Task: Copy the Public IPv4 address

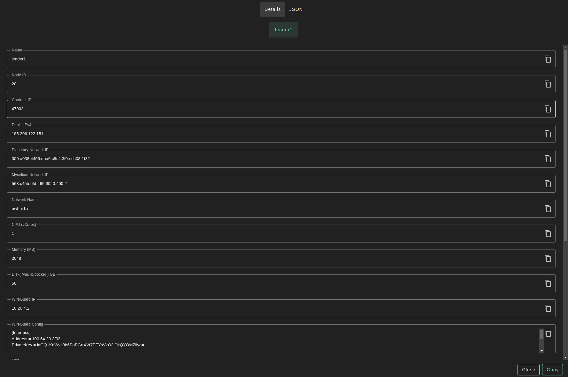Action: pyautogui.click(x=548, y=134)
